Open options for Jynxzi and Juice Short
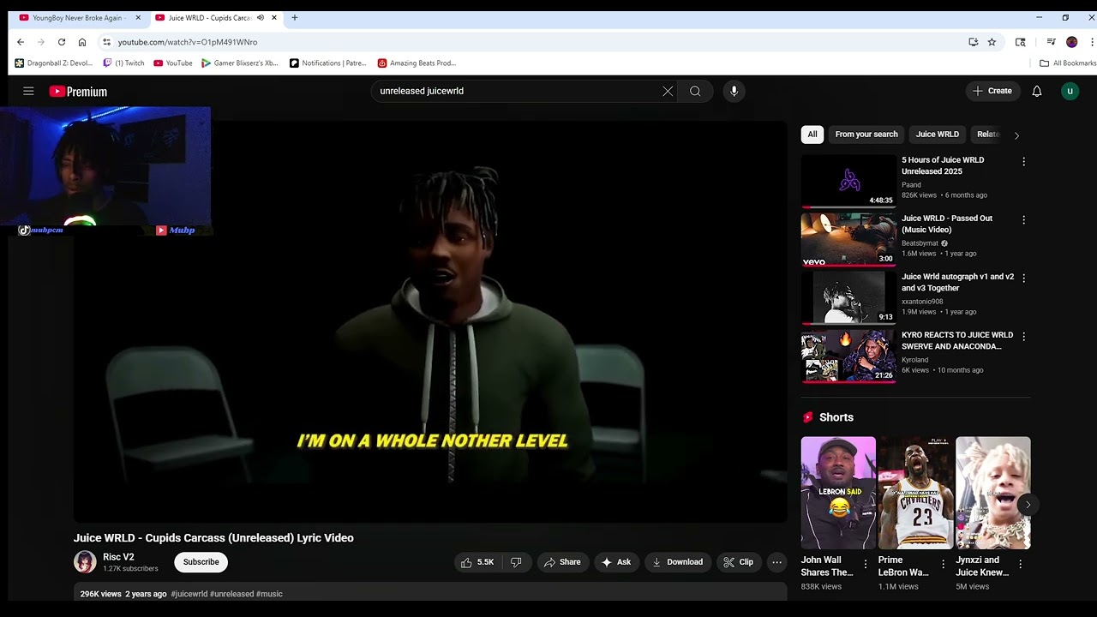Viewport: 1097px width, 617px height. pos(1020,564)
